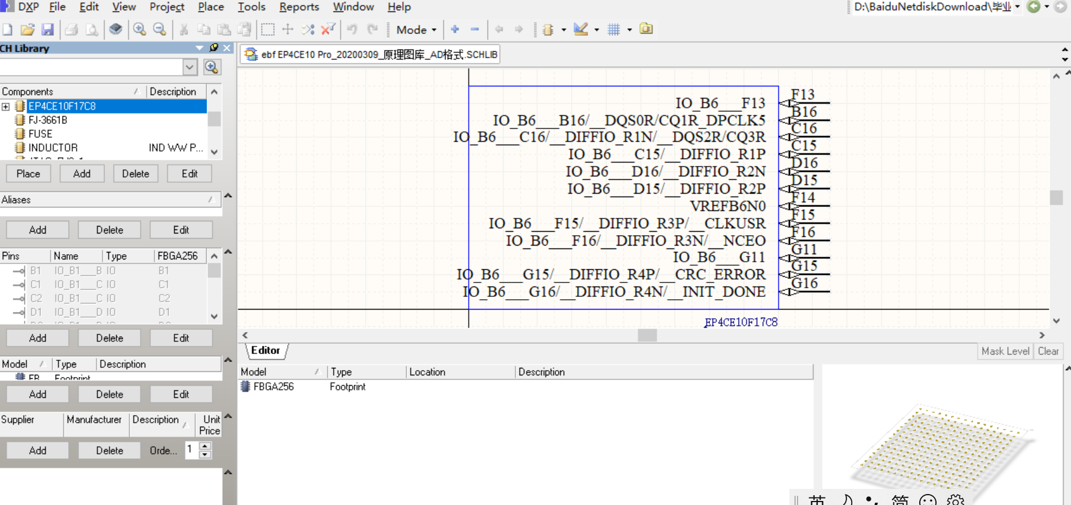Image resolution: width=1071 pixels, height=505 pixels.
Task: Collapse the Aliases section with its arrow
Action: click(x=228, y=196)
